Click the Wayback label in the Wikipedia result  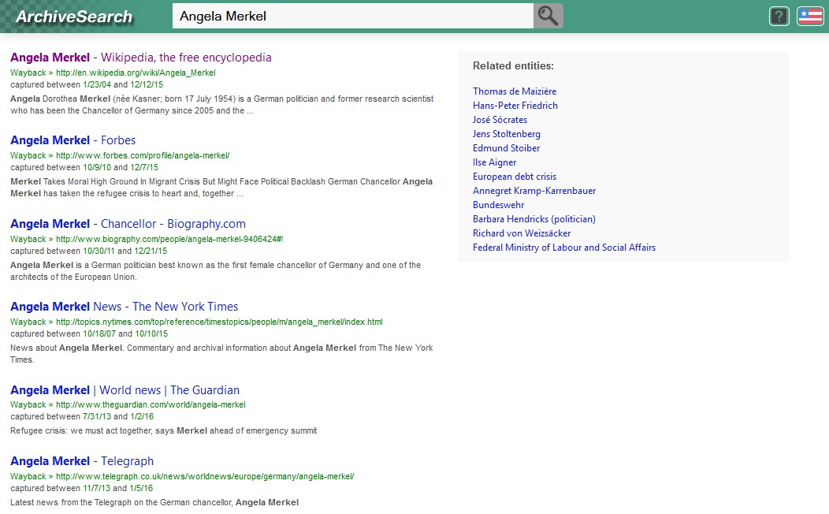tap(28, 73)
